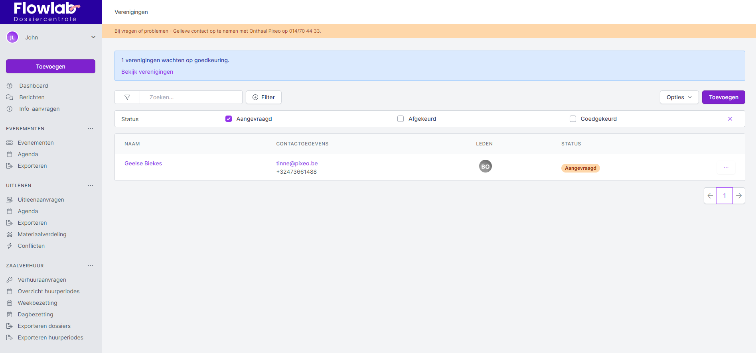756x353 pixels.
Task: Go to previous page with left arrow
Action: 710,196
